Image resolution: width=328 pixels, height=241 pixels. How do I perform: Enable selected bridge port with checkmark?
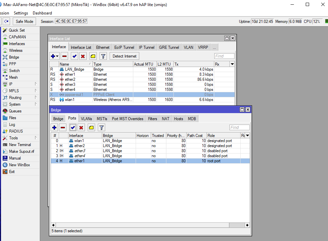pyautogui.click(x=73, y=128)
